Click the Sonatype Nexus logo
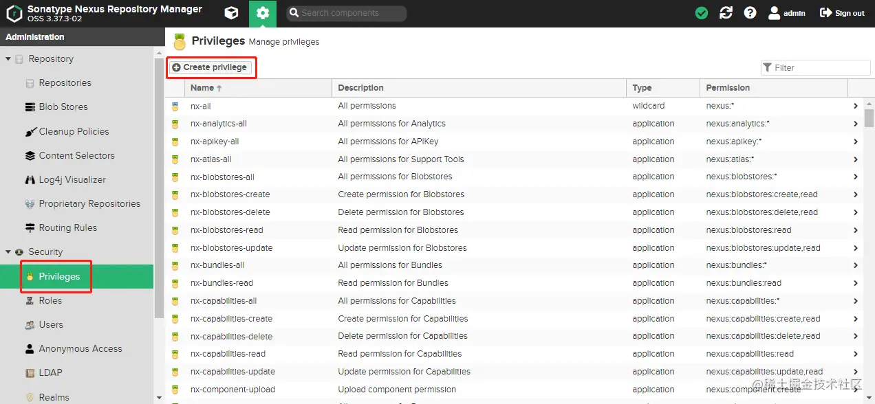Image resolution: width=875 pixels, height=404 pixels. [x=14, y=13]
